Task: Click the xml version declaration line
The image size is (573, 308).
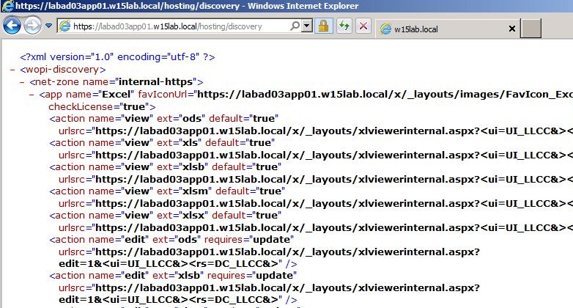Action: click(x=117, y=57)
